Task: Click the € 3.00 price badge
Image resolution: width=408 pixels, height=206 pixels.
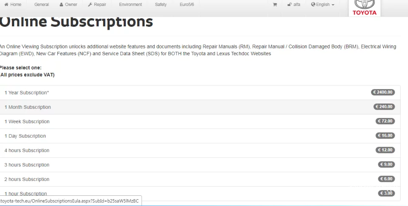Action: (386, 193)
